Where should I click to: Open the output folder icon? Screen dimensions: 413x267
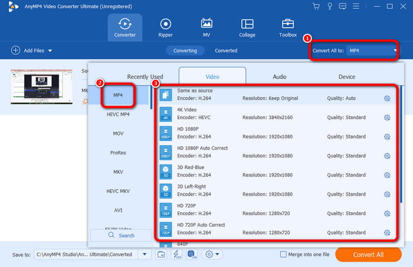(x=161, y=255)
